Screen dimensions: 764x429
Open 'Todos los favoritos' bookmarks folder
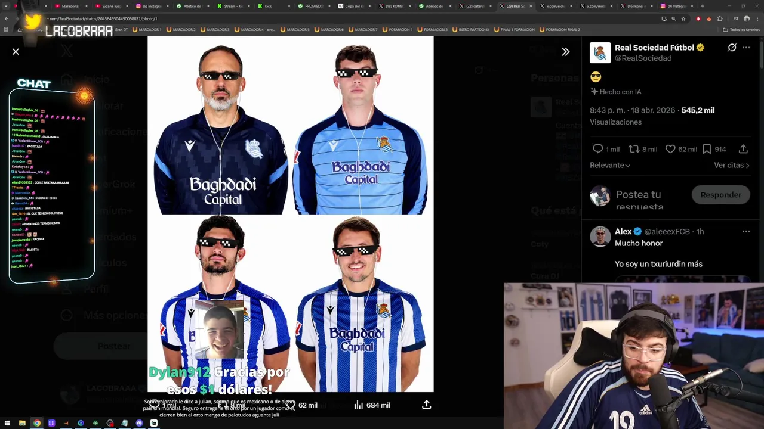[x=741, y=29]
